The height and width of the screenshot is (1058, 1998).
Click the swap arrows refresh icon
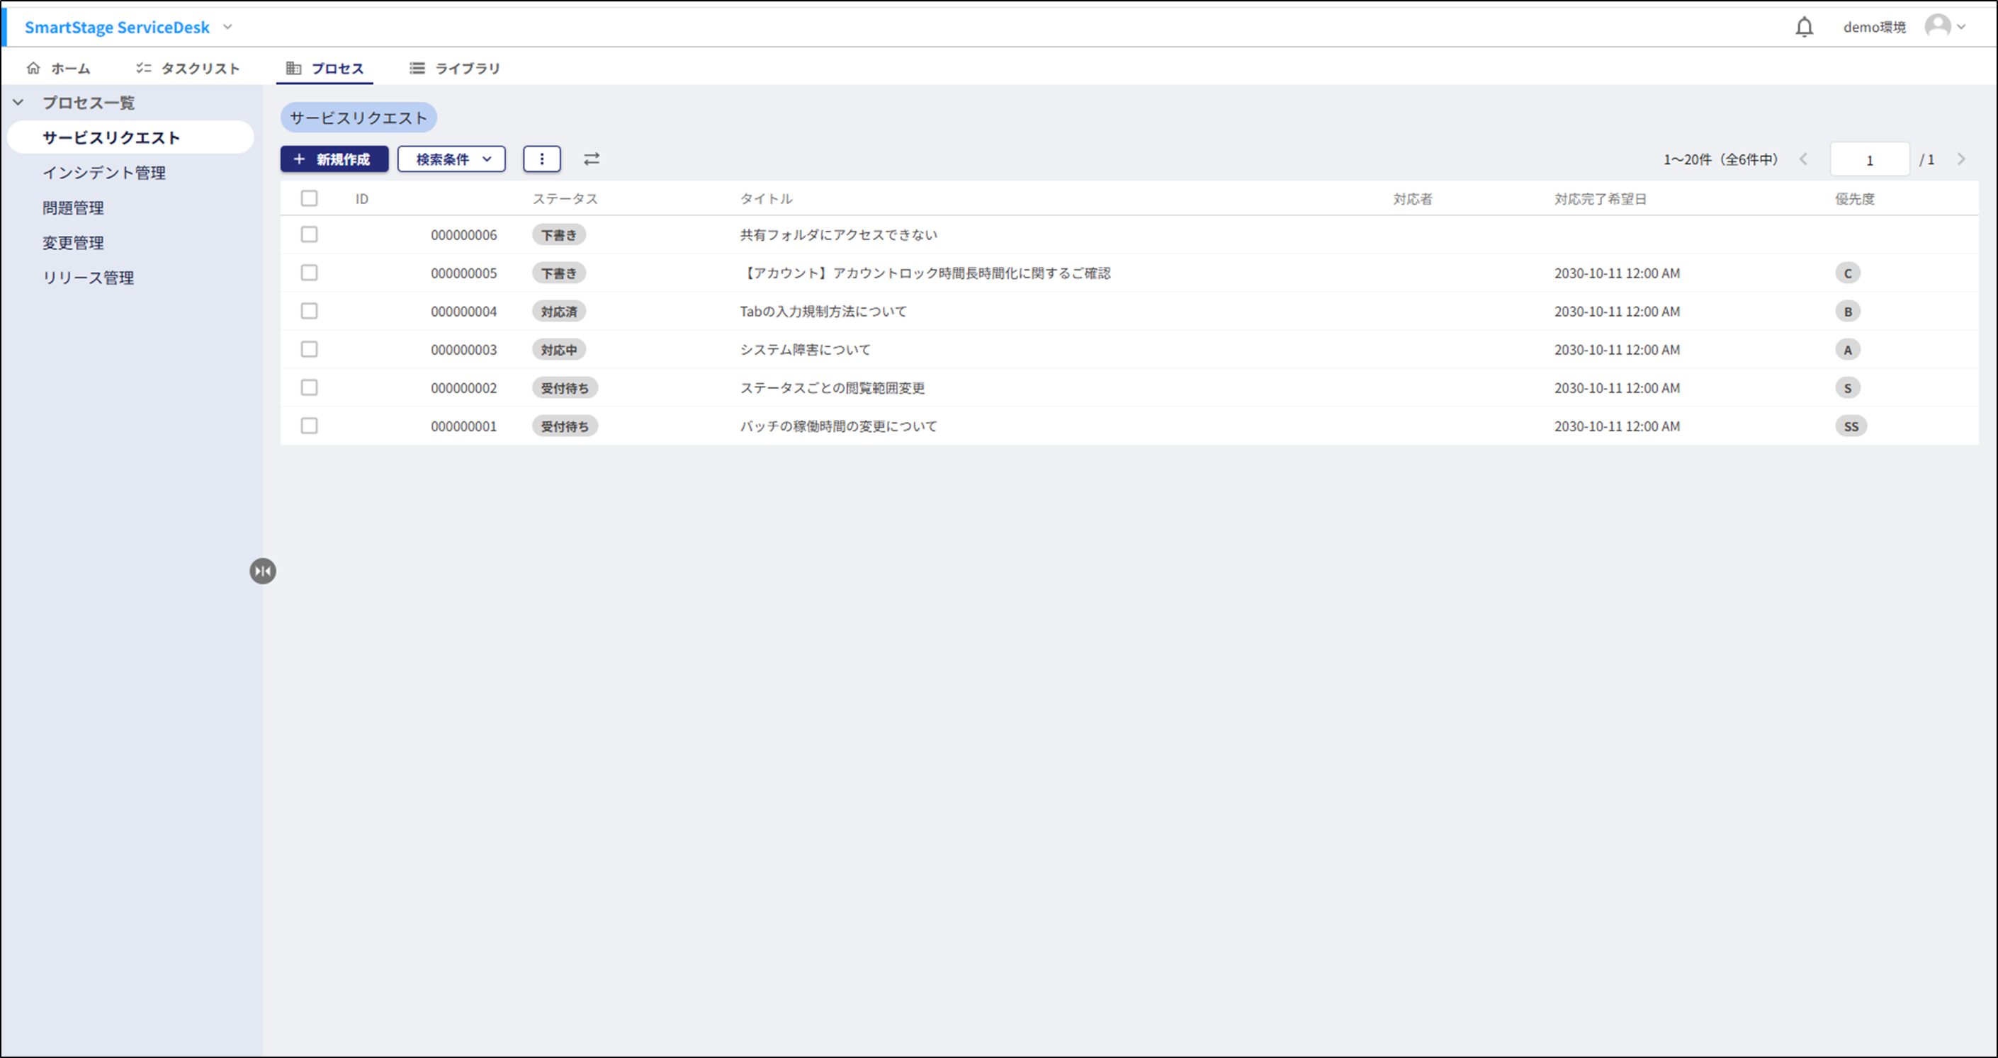[591, 159]
